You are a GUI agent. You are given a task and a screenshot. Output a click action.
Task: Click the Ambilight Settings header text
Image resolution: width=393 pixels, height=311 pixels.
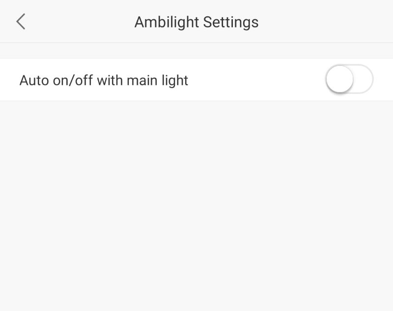[196, 22]
